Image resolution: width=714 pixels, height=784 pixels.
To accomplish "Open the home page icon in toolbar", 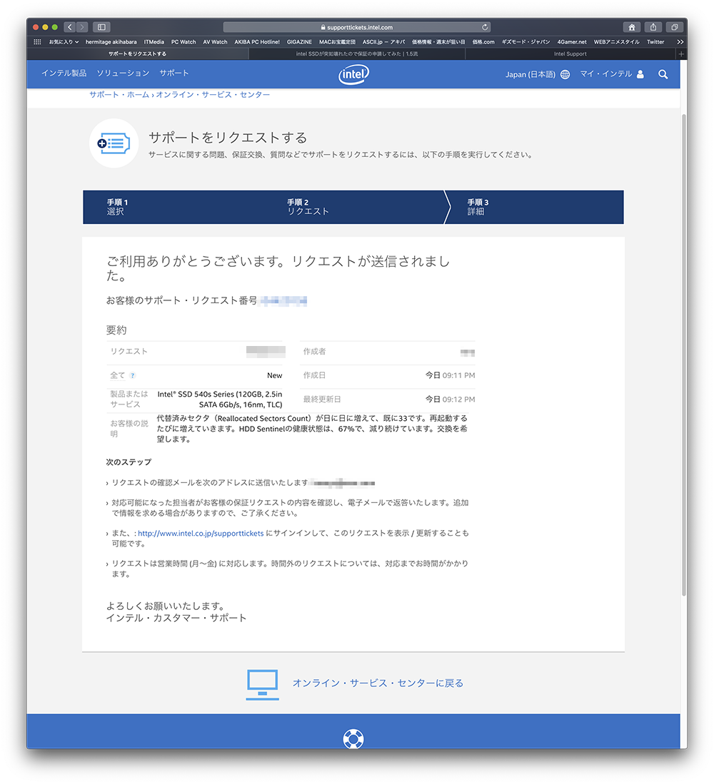I will pyautogui.click(x=632, y=27).
